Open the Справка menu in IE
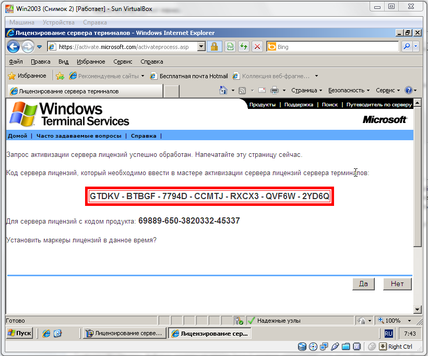428x356 pixels. 152,62
